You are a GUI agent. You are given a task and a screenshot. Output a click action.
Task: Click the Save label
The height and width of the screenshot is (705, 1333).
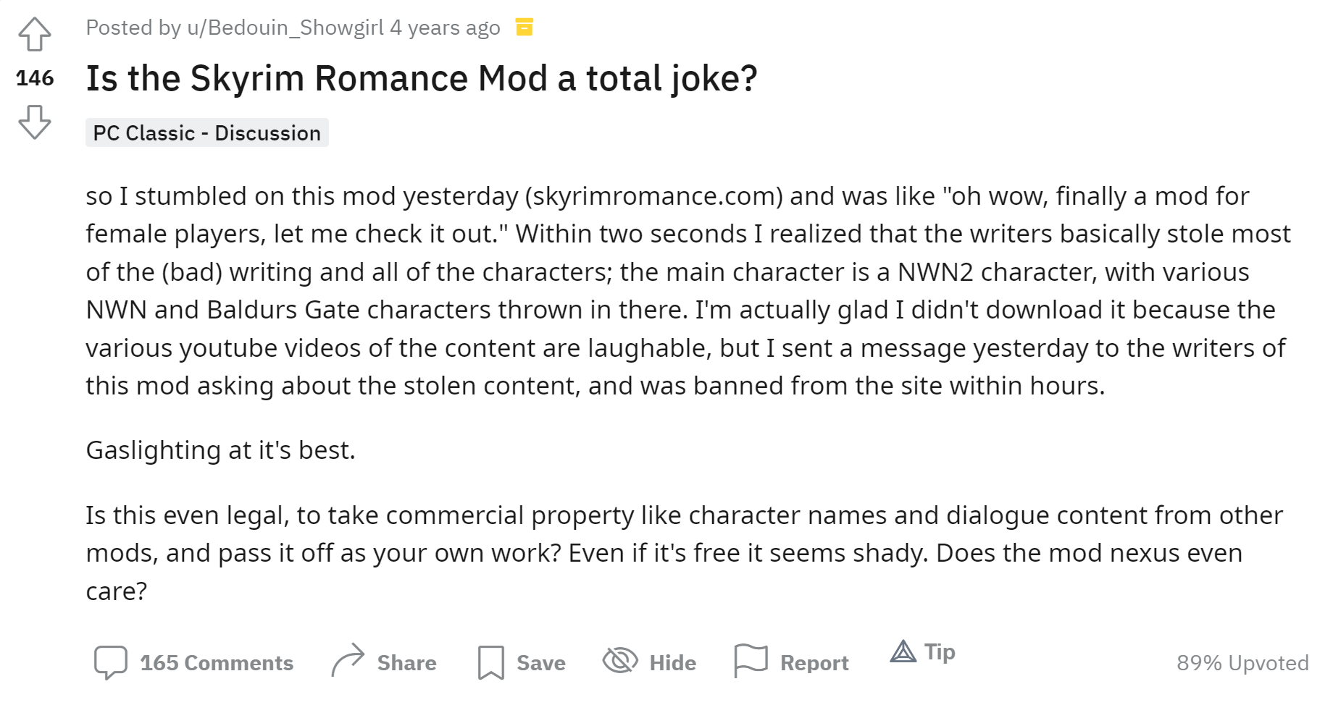click(541, 663)
